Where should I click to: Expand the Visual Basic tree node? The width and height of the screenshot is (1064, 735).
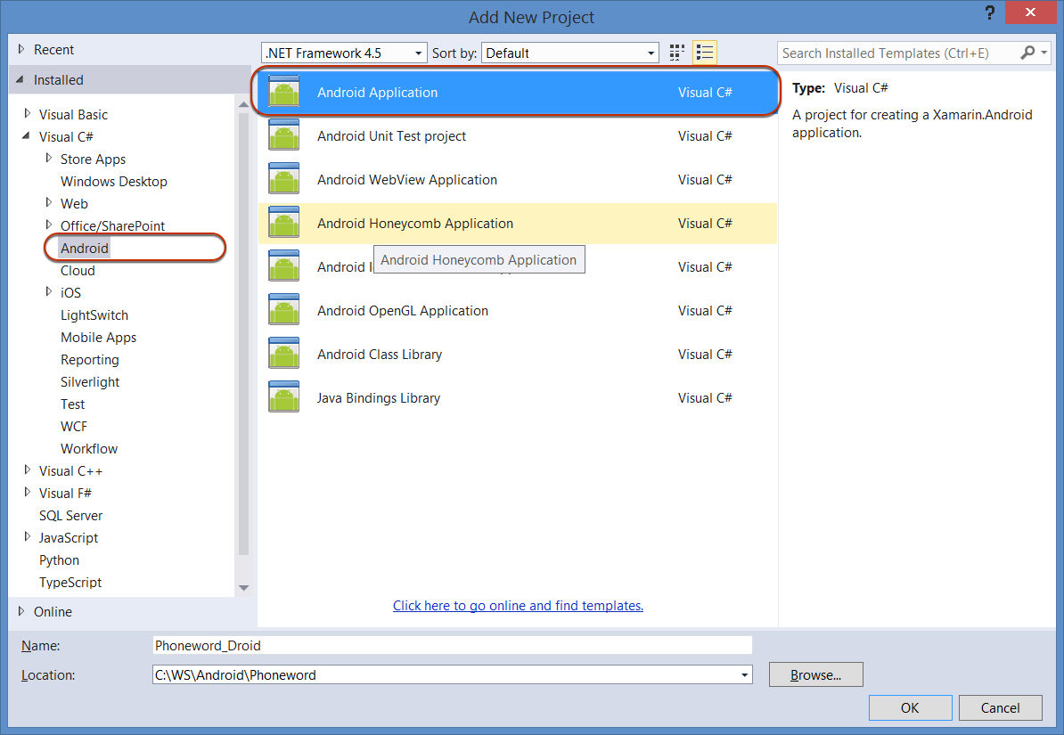pos(28,114)
